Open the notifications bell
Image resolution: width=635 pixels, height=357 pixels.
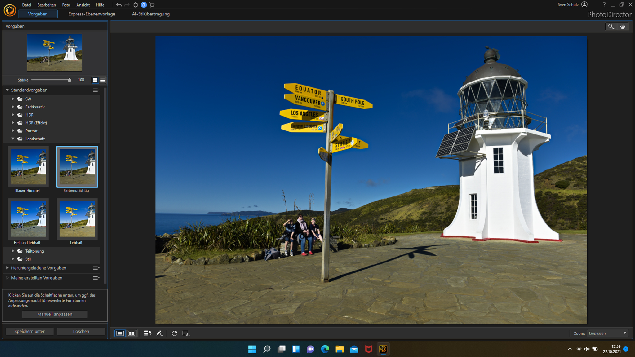click(x=144, y=5)
